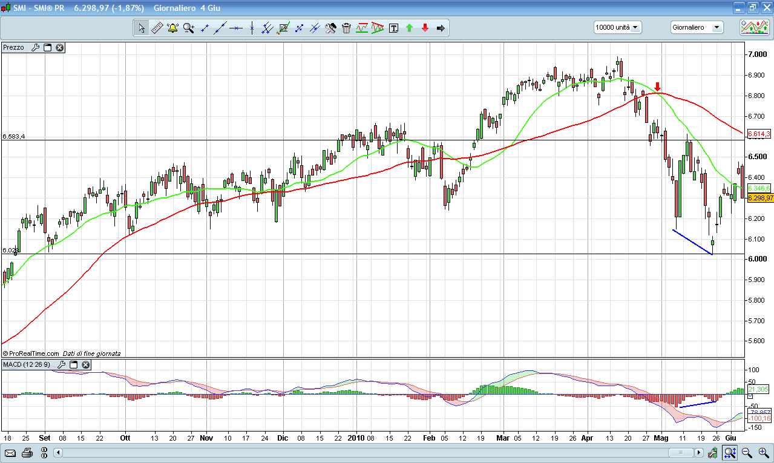Image resolution: width=774 pixels, height=463 pixels.
Task: Open the alarm bell alerts tool
Action: tap(172, 28)
